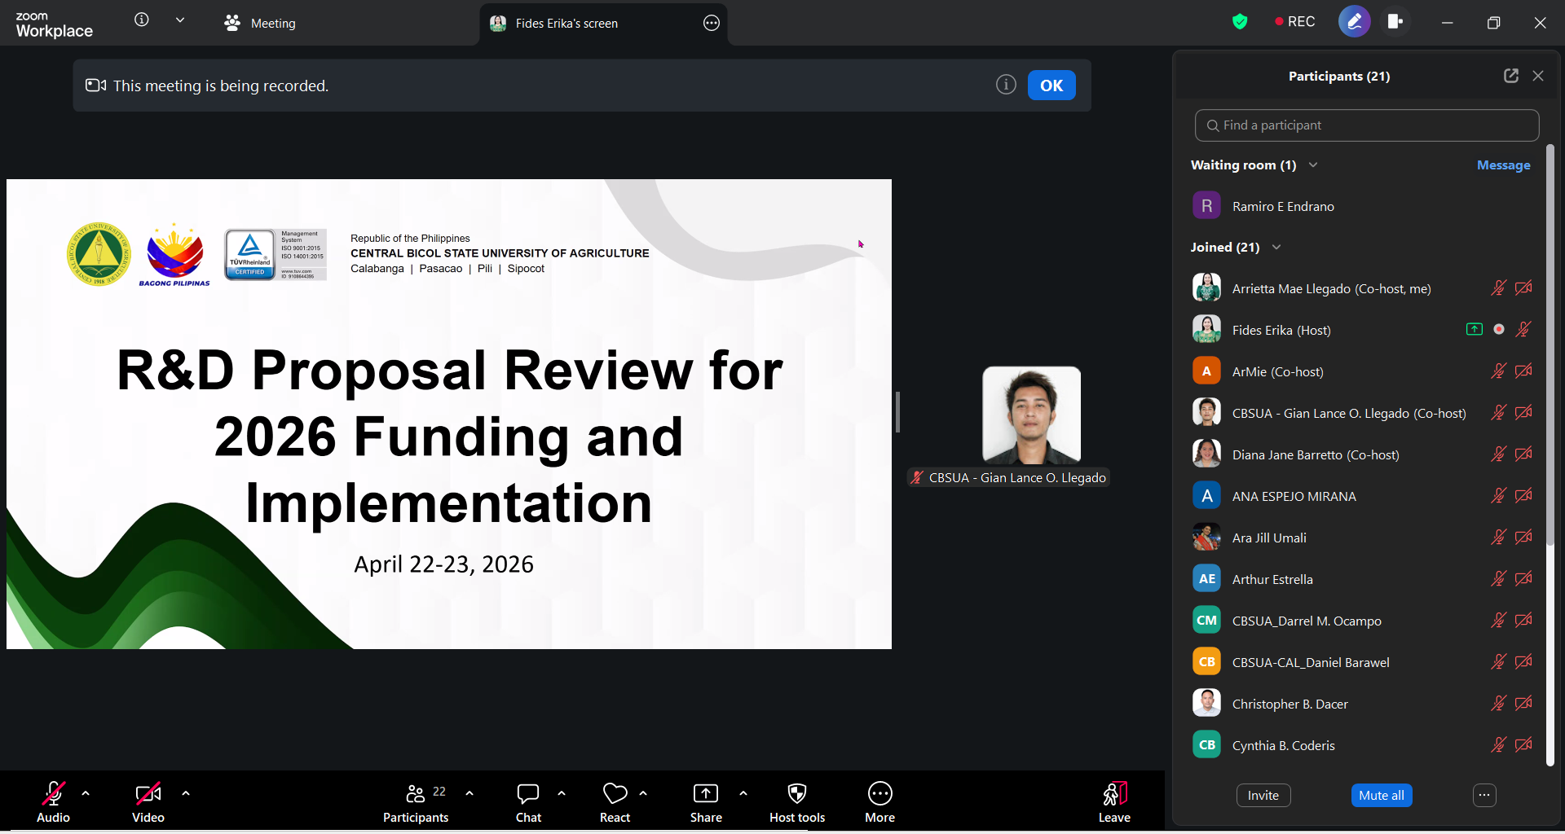Collapse the Joined participants list

(x=1276, y=248)
